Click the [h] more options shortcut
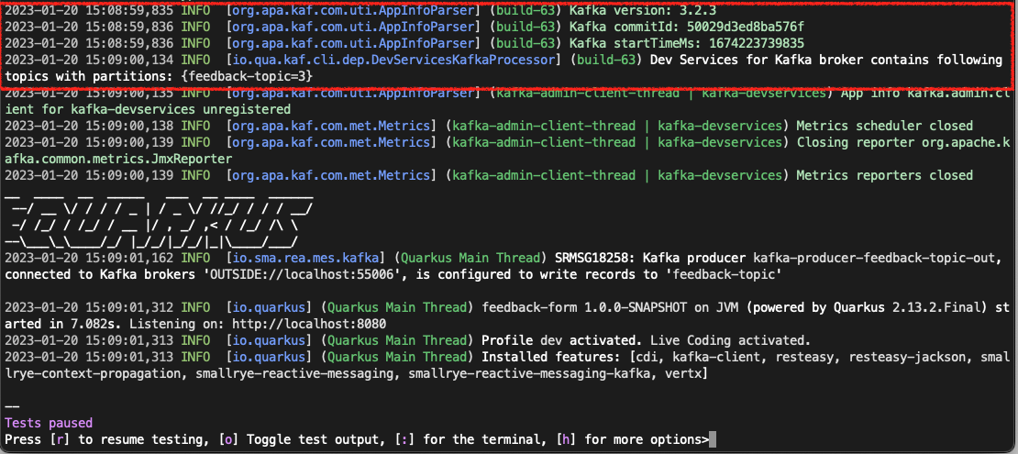Screen dimensions: 1018x454 568,439
